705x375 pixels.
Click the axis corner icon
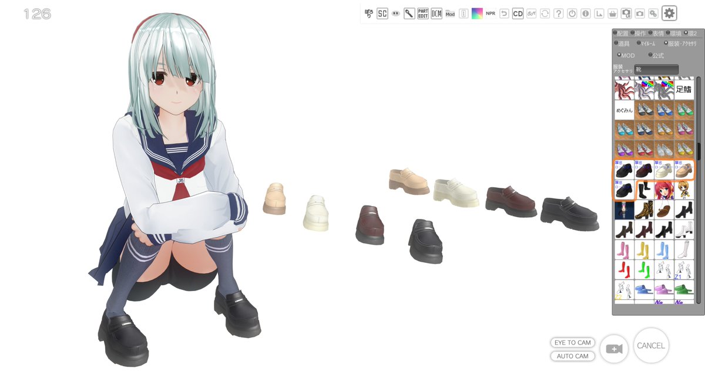pyautogui.click(x=599, y=13)
